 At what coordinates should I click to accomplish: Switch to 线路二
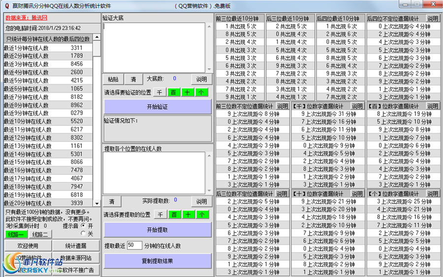(x=40, y=234)
